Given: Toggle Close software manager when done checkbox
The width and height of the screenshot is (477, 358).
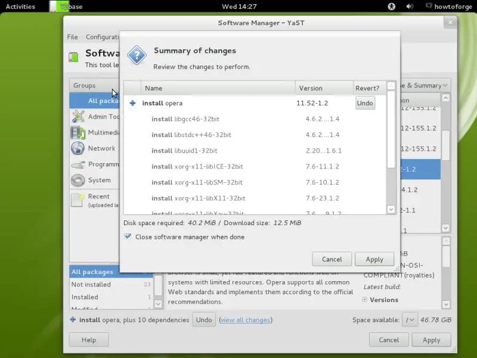Looking at the screenshot, I should point(128,236).
